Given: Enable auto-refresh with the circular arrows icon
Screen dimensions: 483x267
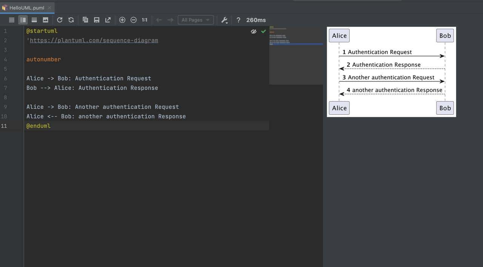Looking at the screenshot, I should [71, 20].
